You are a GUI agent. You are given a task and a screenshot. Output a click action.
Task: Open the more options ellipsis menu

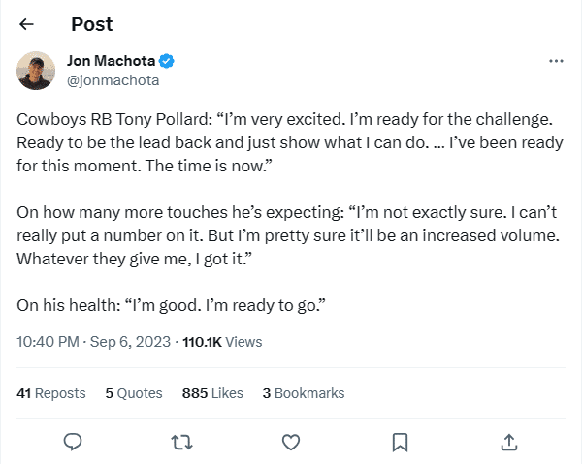tap(556, 61)
